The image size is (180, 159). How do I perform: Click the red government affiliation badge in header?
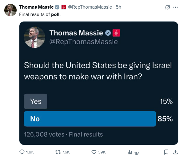(64, 7)
